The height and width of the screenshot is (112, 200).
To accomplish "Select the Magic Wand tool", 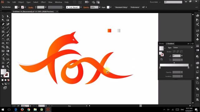I will 3,20.
